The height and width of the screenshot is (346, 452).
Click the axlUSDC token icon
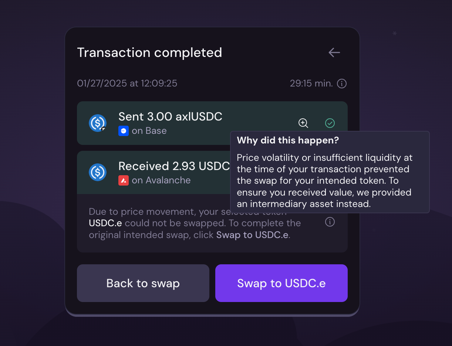98,123
